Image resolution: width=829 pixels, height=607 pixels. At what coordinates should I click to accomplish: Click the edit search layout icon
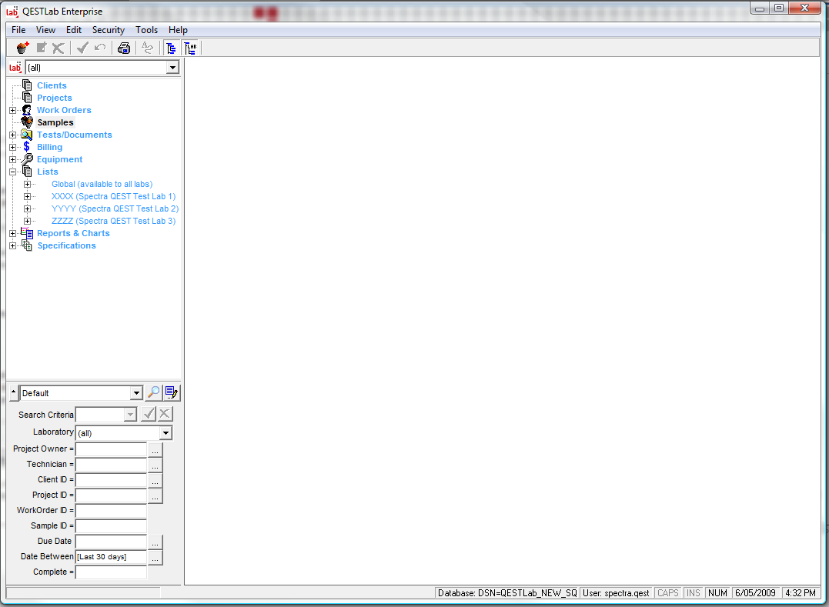[x=171, y=393]
